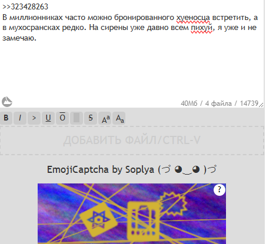Open captcha help via the question mark
Viewport: 266px width, 244px height.
point(220,190)
